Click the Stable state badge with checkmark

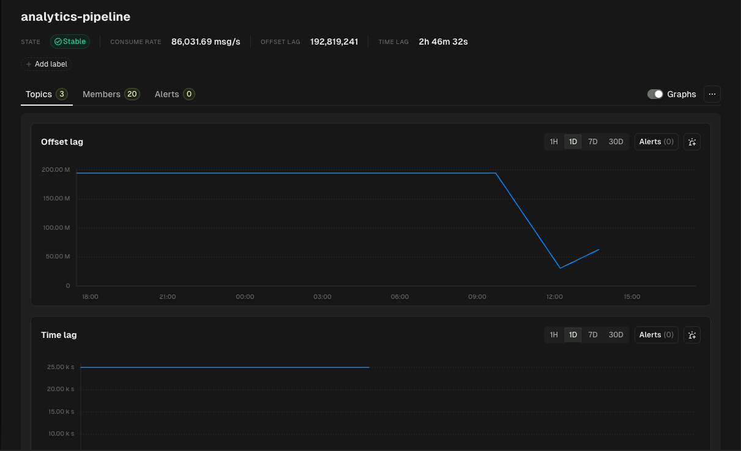click(70, 42)
